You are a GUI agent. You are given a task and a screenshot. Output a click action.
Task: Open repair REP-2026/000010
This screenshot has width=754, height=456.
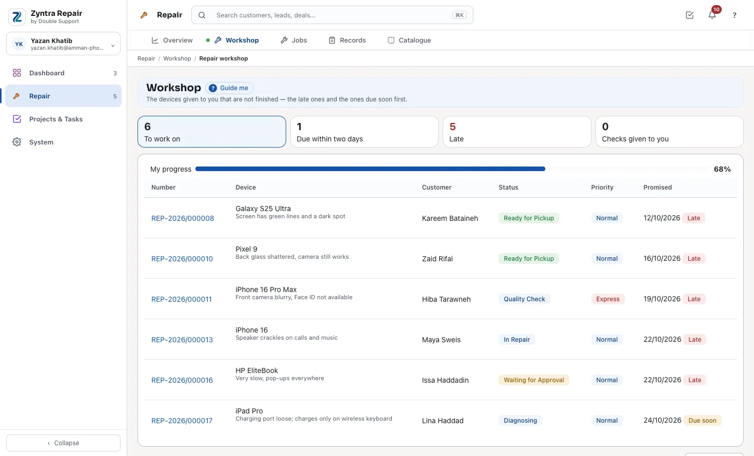pyautogui.click(x=182, y=259)
